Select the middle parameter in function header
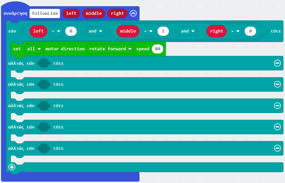 94,13
